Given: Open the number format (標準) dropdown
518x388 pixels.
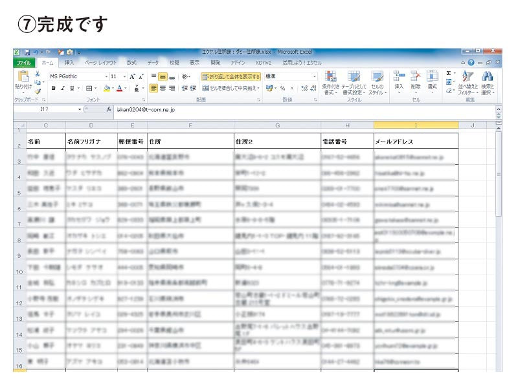Looking at the screenshot, I should (x=315, y=76).
